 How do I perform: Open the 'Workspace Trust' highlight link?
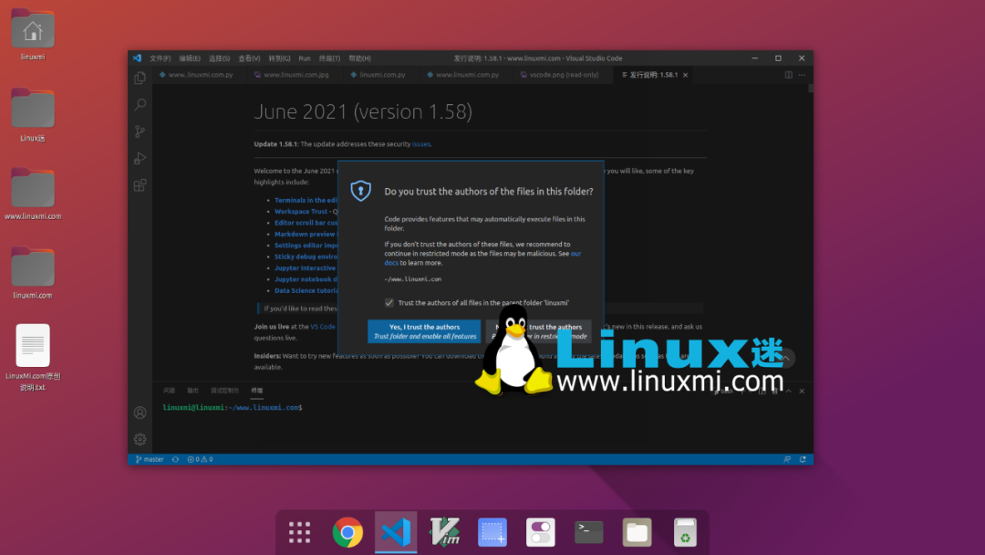(301, 211)
